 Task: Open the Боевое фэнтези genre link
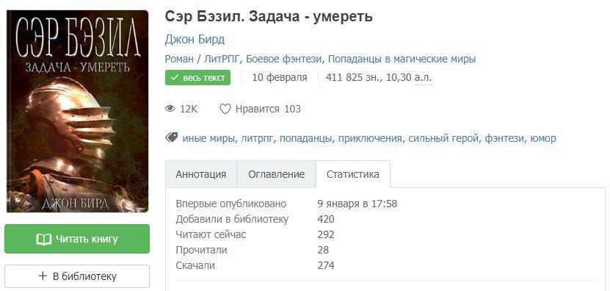[x=284, y=60]
